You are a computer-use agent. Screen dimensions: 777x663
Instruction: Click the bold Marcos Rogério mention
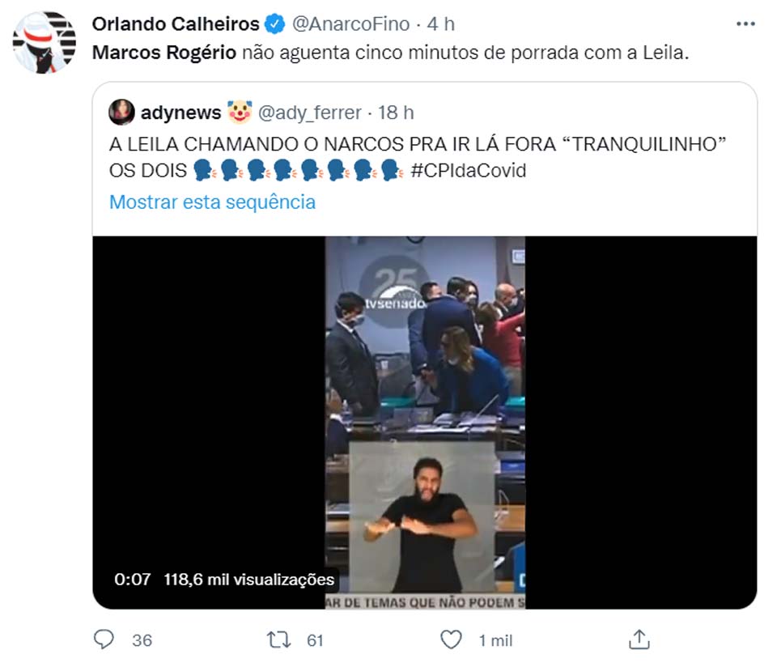164,53
